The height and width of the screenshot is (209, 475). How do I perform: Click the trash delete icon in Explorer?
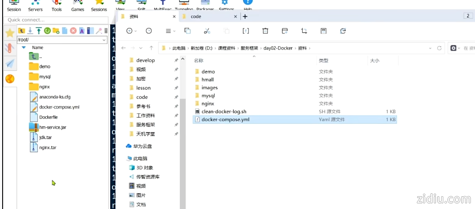(x=265, y=31)
